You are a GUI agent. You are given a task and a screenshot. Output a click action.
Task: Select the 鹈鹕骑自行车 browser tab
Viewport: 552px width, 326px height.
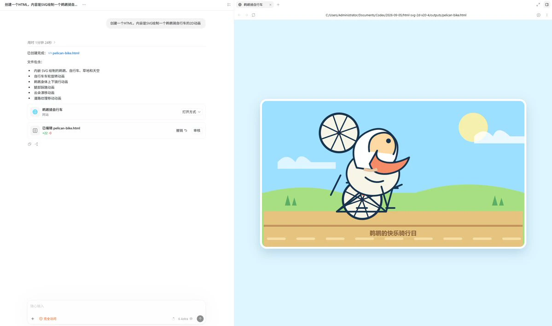pyautogui.click(x=255, y=5)
